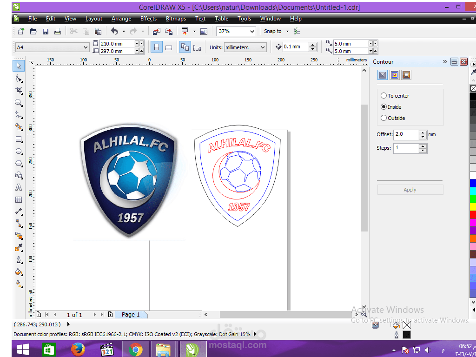Image resolution: width=476 pixels, height=357 pixels.
Task: Set landscape page orientation
Action: [169, 47]
